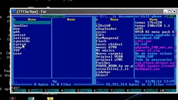The width and height of the screenshot is (178, 100).
Task: Select the user folder in left panel
Action: tap(18, 54)
